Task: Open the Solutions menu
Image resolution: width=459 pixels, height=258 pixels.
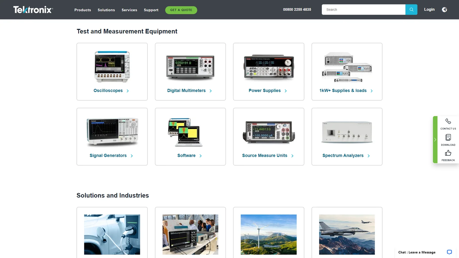Action: tap(106, 10)
